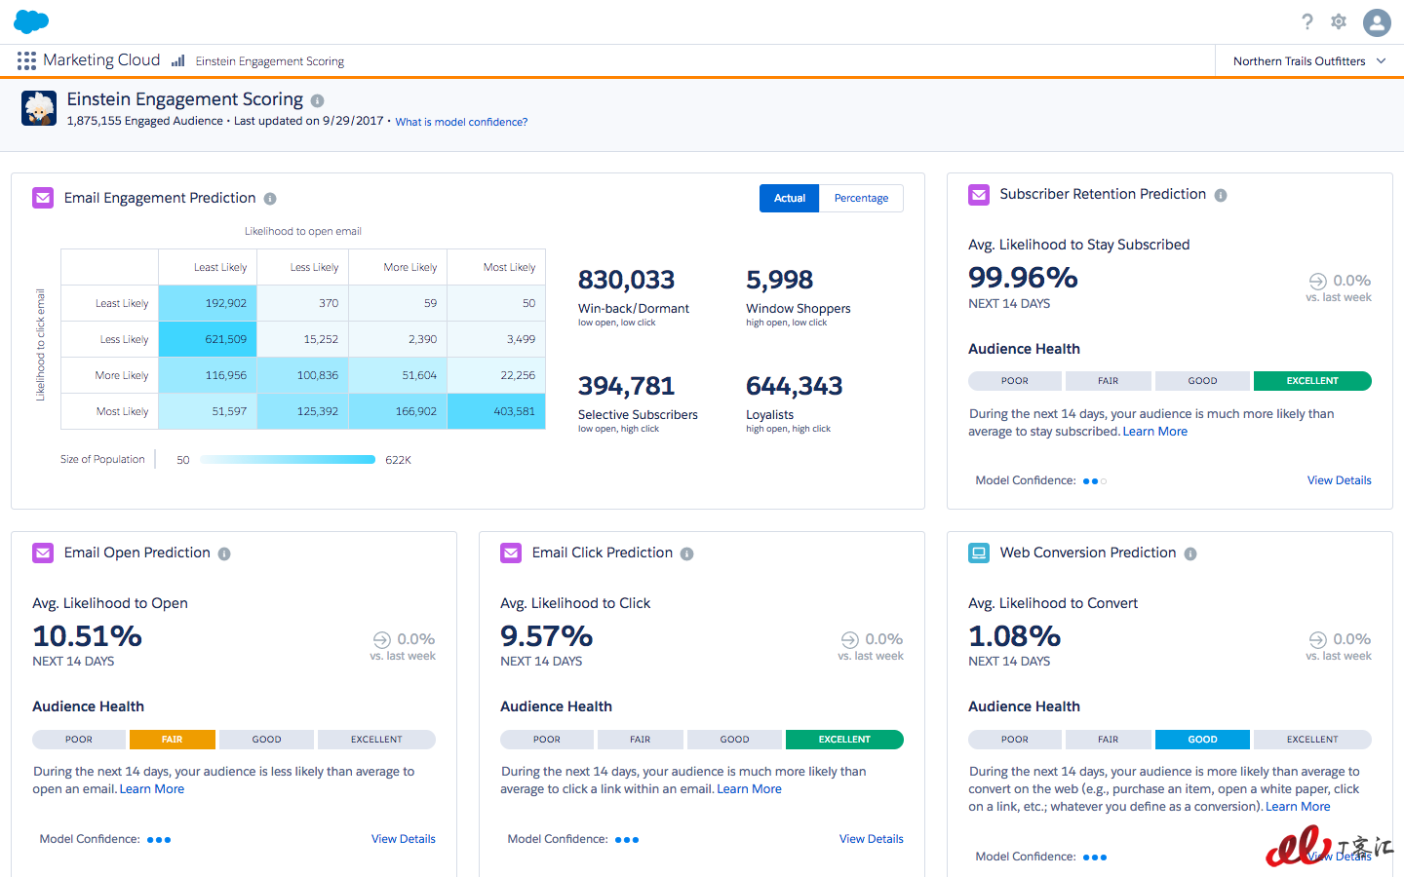Click the matrix cell showing 51,604

pyautogui.click(x=398, y=375)
